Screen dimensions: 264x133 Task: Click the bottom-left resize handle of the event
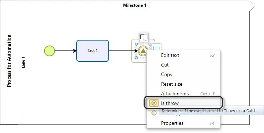point(136,58)
